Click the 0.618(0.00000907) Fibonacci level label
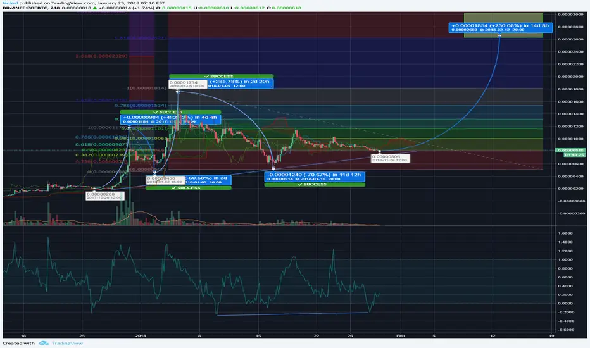The width and height of the screenshot is (590, 348). click(101, 144)
